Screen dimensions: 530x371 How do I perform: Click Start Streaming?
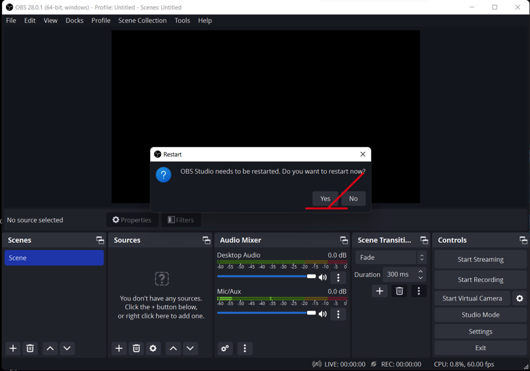(480, 259)
